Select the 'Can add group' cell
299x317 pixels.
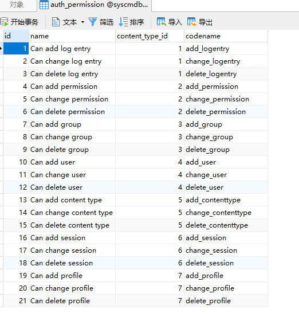[x=72, y=124]
